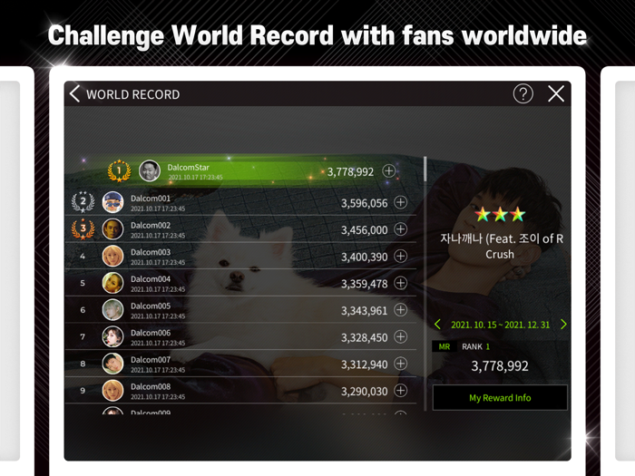The height and width of the screenshot is (476, 635).
Task: Click DalcomStar's profile avatar
Action: (x=150, y=170)
